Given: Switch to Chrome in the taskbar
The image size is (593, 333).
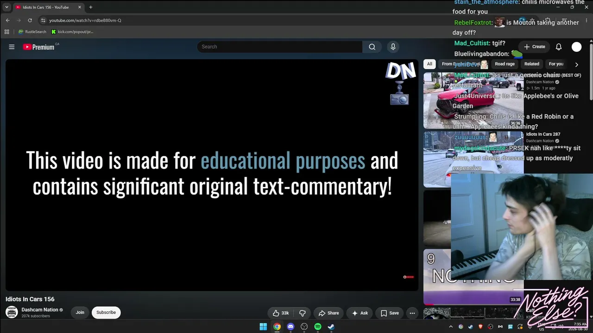Looking at the screenshot, I should pos(277,327).
